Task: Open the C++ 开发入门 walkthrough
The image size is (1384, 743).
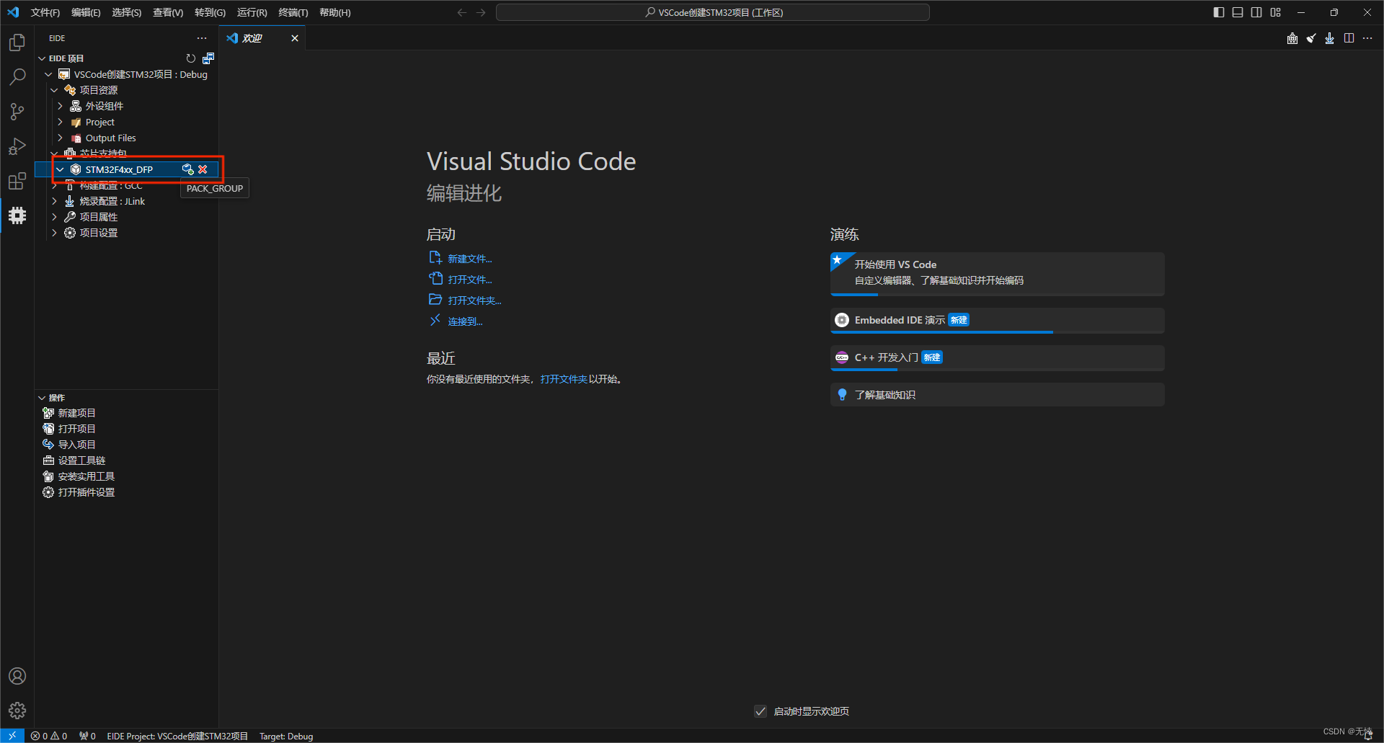Action: click(x=997, y=358)
